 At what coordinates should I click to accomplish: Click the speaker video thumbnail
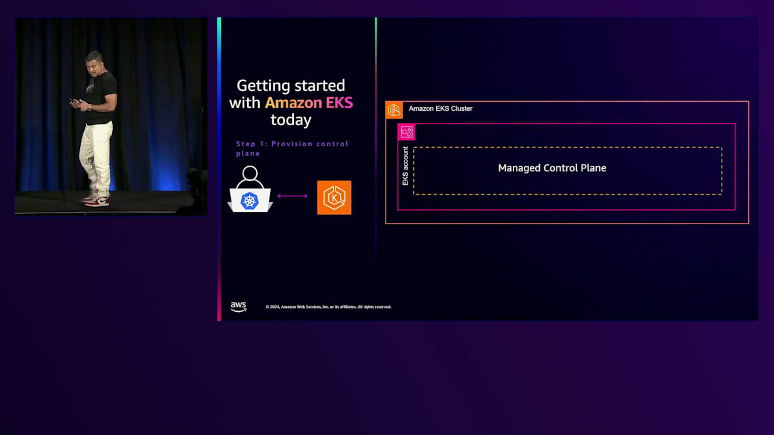coord(111,116)
